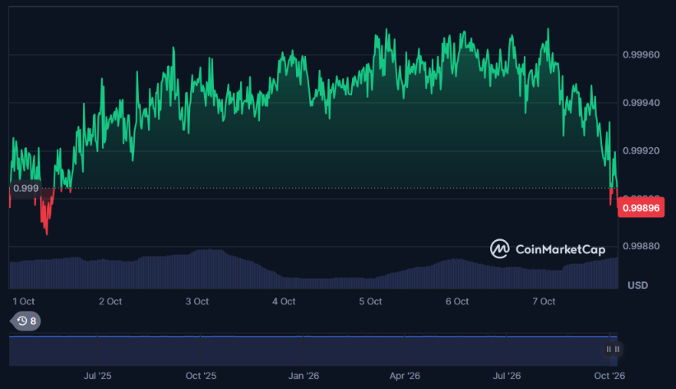The image size is (676, 389).
Task: Jump to Jul '26 on the navigator timeline
Action: 507,376
